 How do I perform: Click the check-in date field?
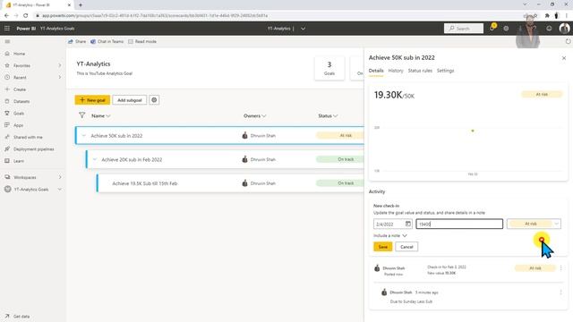coord(393,224)
